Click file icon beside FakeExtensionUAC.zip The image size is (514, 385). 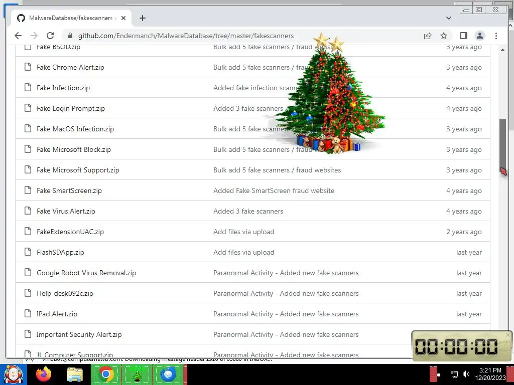(28, 232)
